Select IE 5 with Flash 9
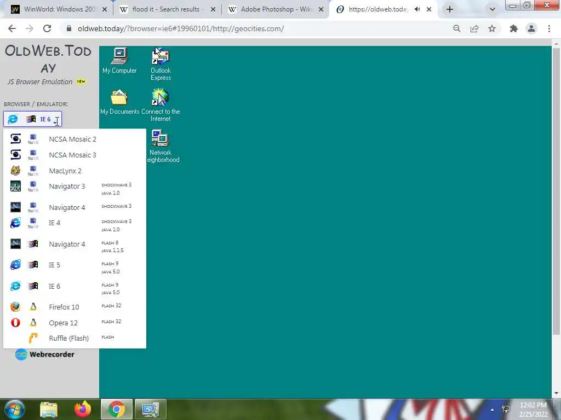Image resolution: width=561 pixels, height=420 pixels. (75, 267)
